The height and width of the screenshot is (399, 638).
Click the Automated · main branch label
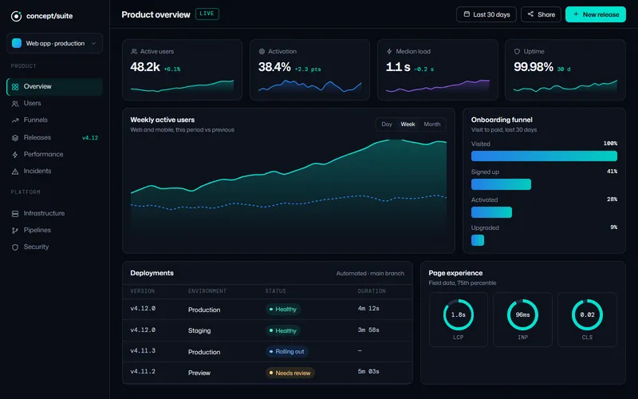click(370, 274)
